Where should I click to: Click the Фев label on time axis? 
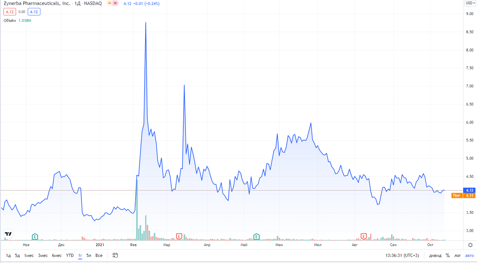[134, 245]
